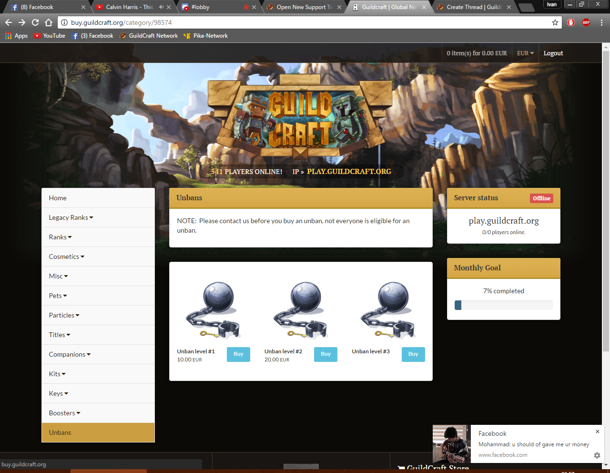Viewport: 610px width, 473px height.
Task: Click the GuildCraft logo banner
Action: (x=300, y=117)
